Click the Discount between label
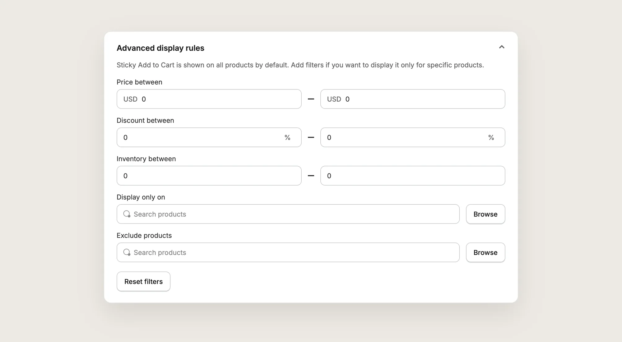The image size is (622, 342). [x=145, y=120]
